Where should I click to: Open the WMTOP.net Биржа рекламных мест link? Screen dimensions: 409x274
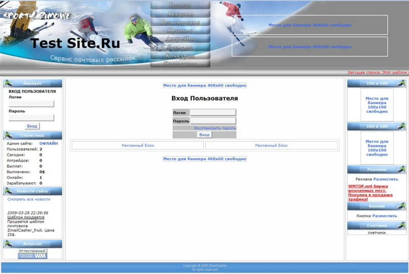[x=370, y=193]
